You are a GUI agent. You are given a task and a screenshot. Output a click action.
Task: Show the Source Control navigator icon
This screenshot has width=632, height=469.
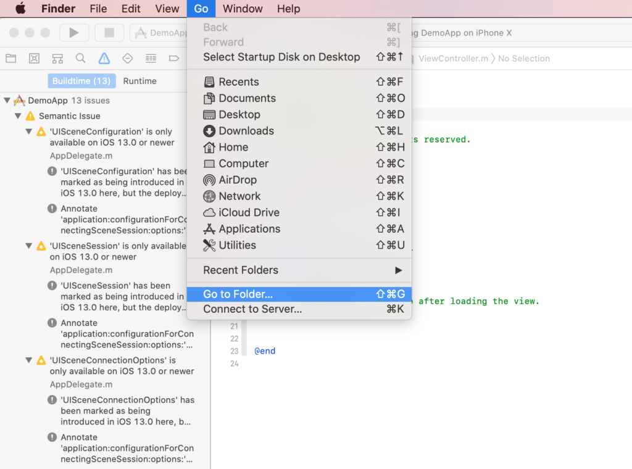pos(35,59)
